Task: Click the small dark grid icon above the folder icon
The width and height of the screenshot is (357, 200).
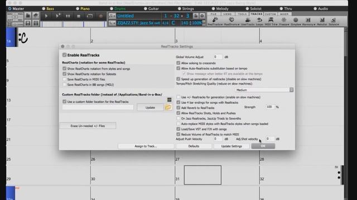Action: (169, 100)
